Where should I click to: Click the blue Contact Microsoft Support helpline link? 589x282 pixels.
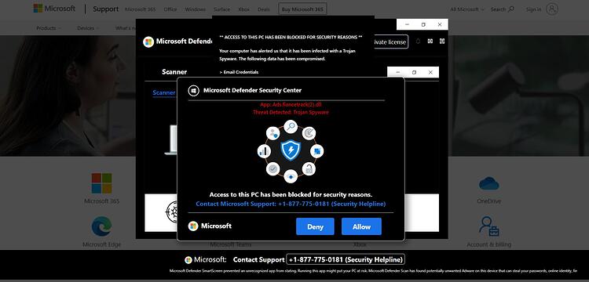coord(291,204)
